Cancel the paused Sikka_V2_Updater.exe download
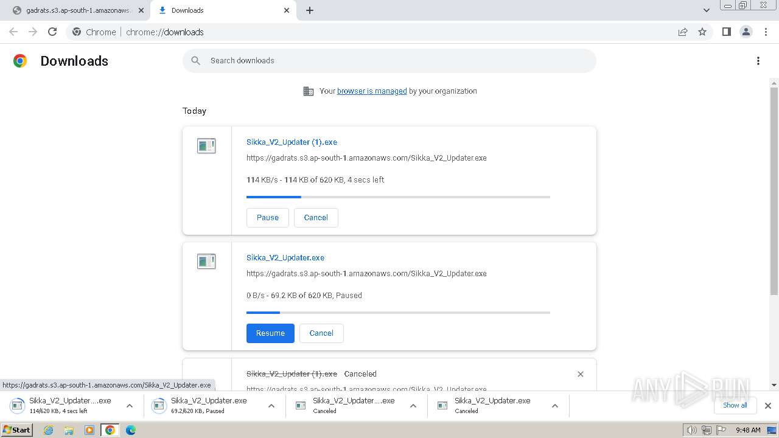 [321, 333]
